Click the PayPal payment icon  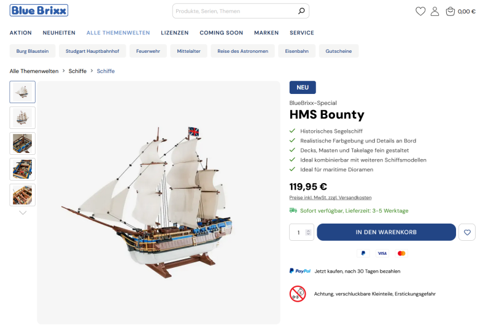click(x=363, y=253)
